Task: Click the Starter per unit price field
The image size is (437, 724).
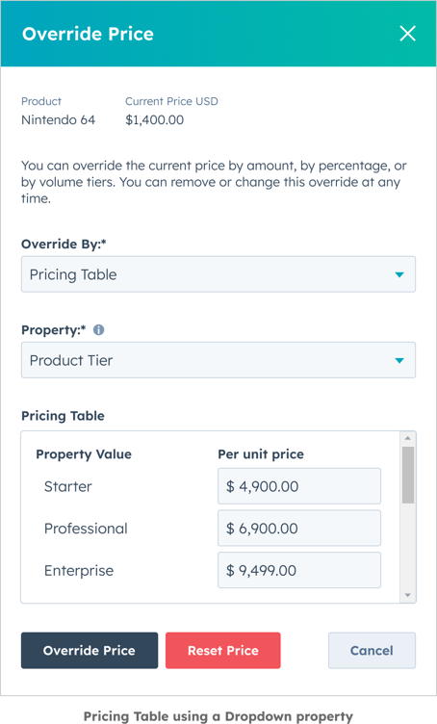Action: tap(299, 486)
